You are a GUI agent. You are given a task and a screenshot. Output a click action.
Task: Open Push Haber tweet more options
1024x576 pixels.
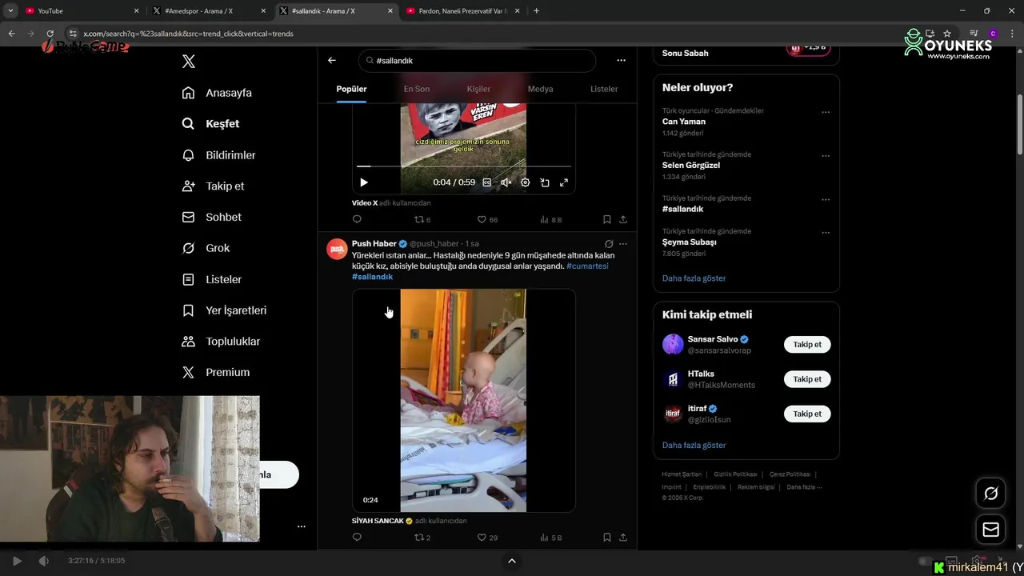click(623, 244)
